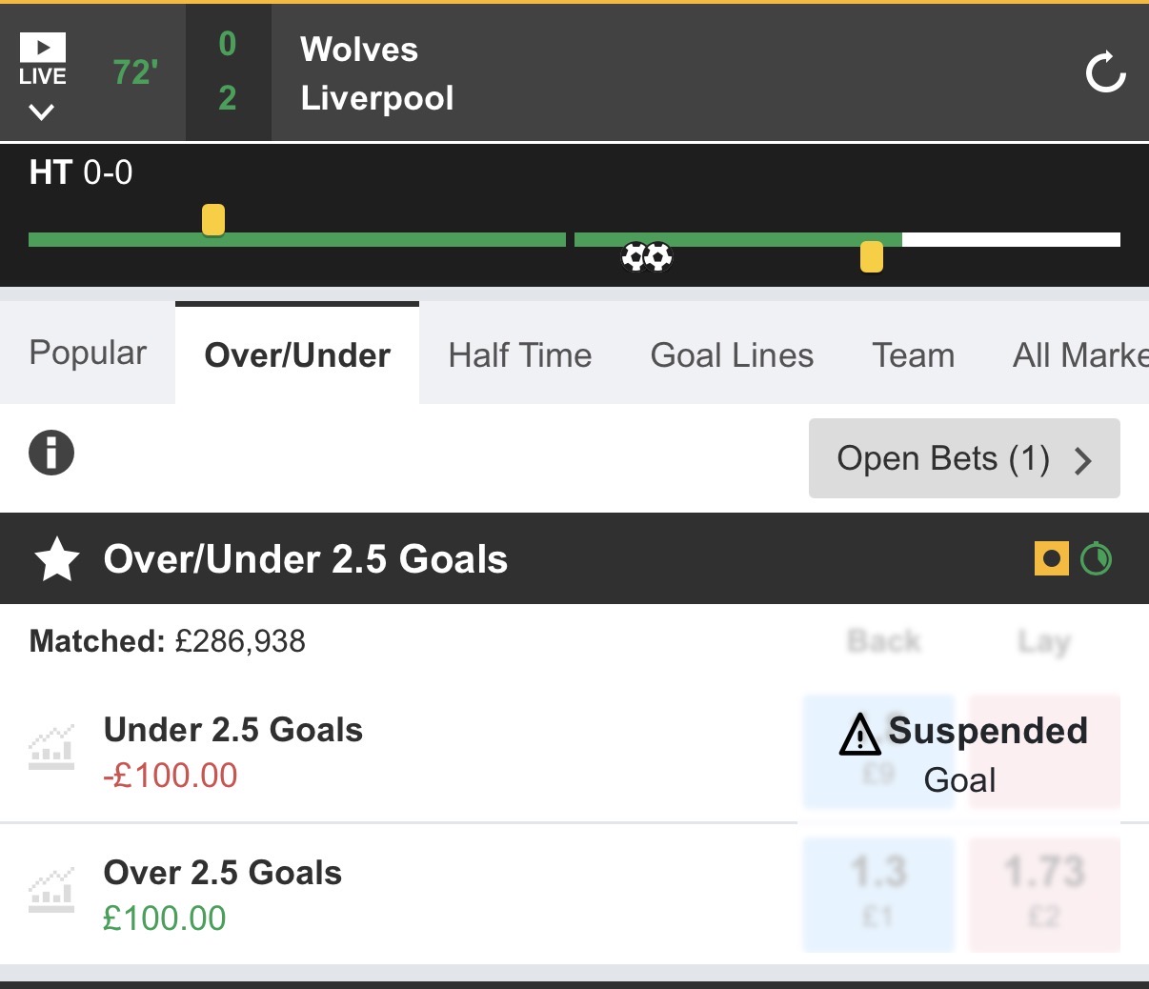Viewport: 1149px width, 989px height.
Task: Select the Team tab
Action: [x=913, y=355]
